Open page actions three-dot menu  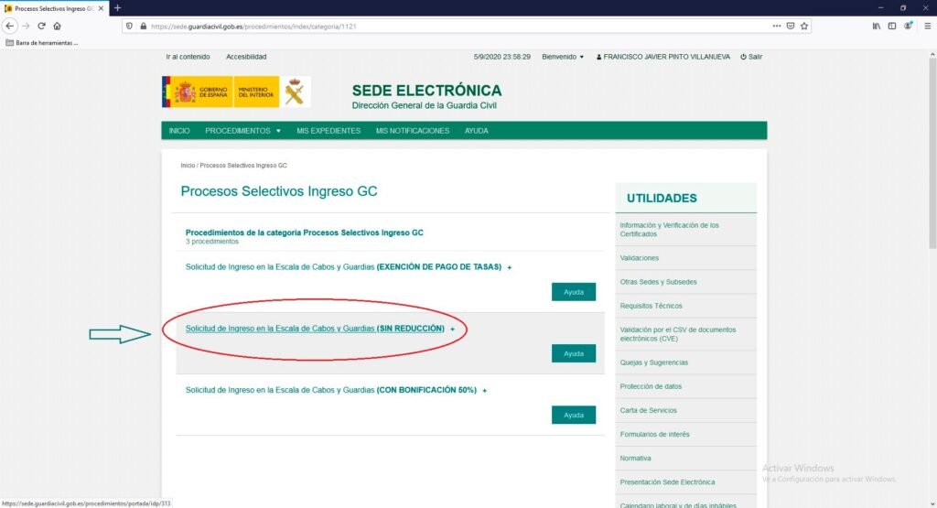[x=776, y=26]
